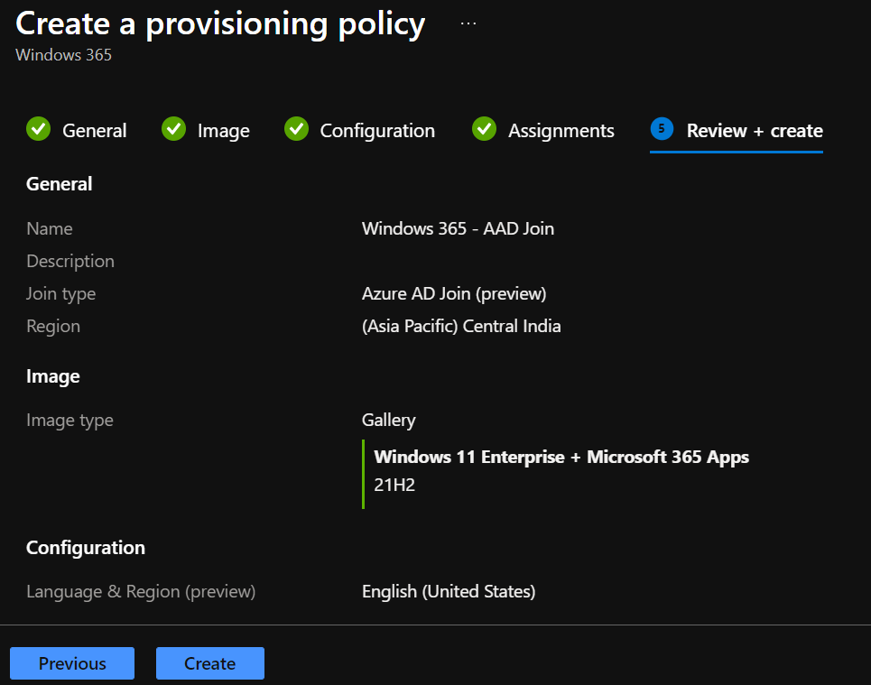Screen dimensions: 871x685
Task: Select the 'Gallery' image type value
Action: pos(388,420)
